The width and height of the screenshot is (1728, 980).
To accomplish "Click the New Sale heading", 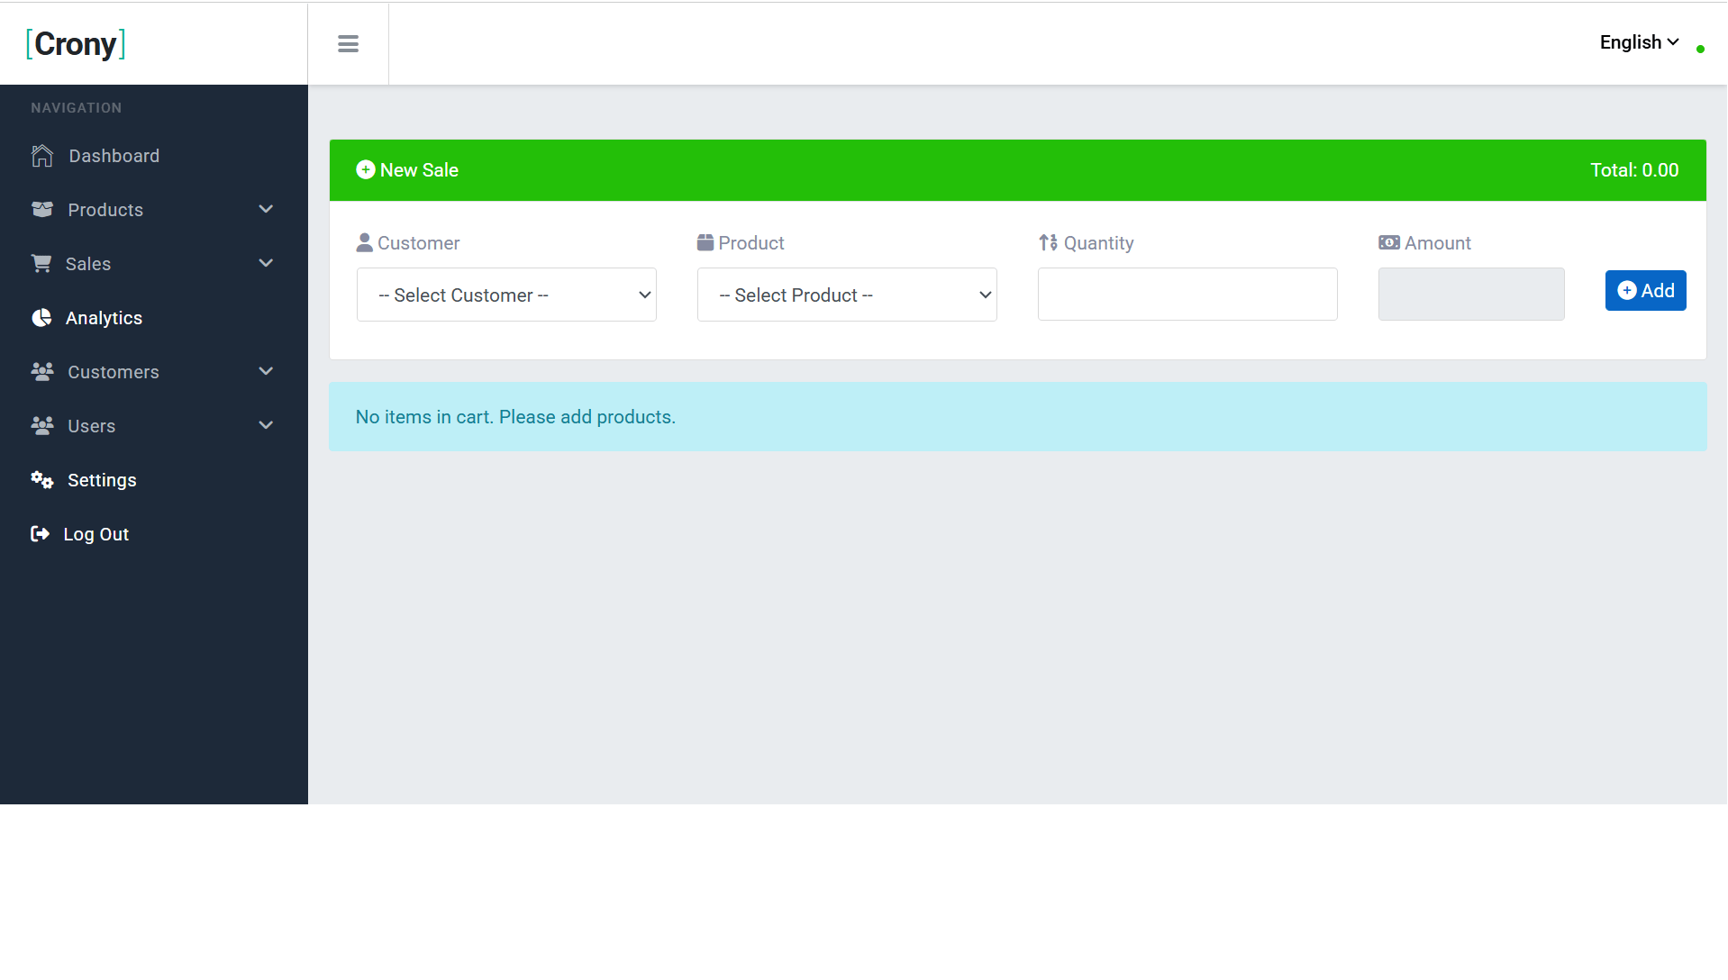I will pyautogui.click(x=419, y=170).
